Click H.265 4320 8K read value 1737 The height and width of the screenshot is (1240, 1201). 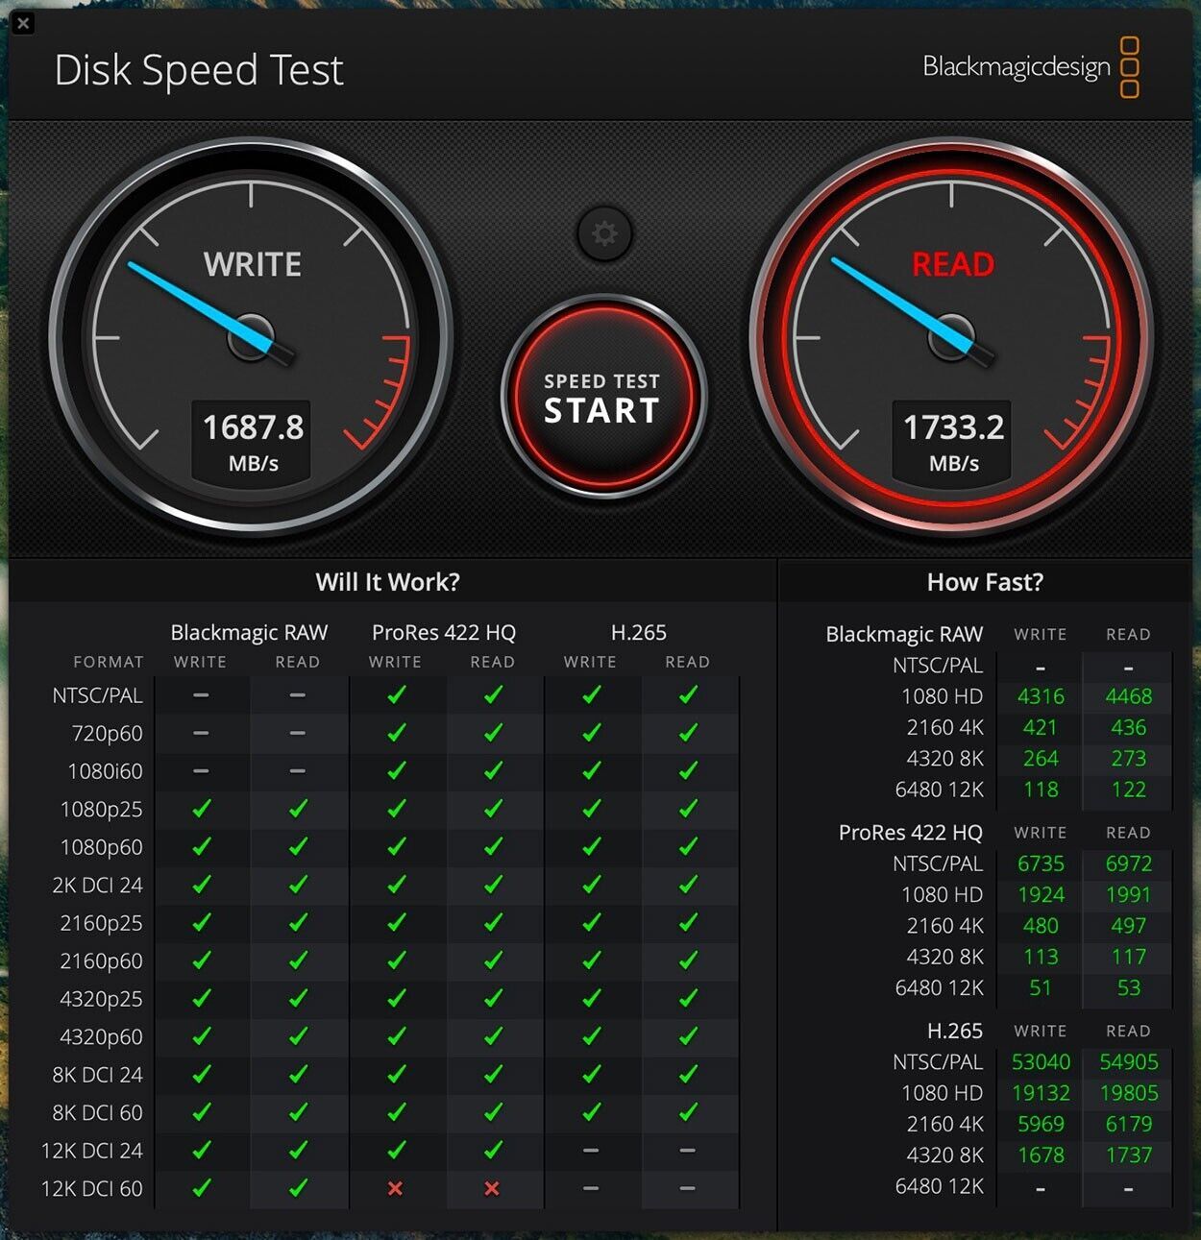click(x=1128, y=1155)
